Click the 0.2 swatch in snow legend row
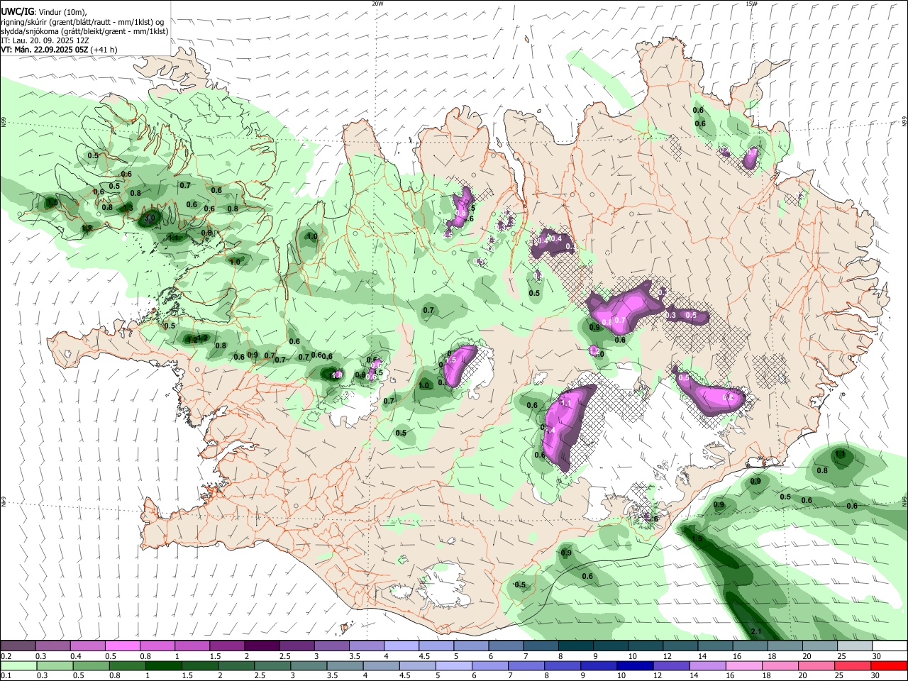Viewport: 908px width, 681px height. coord(18,646)
